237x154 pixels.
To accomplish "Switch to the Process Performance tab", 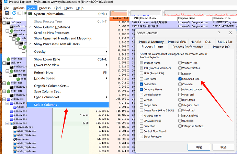I will click(x=188, y=47).
